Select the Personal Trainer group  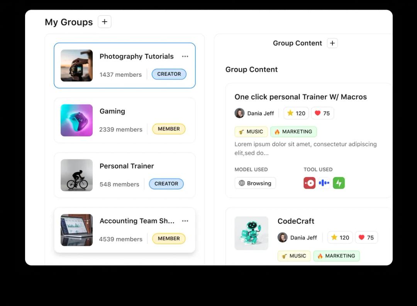tap(124, 175)
